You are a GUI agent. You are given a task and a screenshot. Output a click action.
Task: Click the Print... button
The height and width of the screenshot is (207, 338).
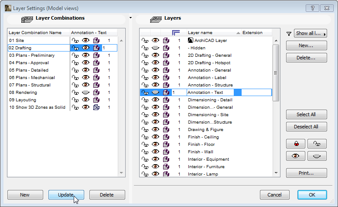[306, 173]
